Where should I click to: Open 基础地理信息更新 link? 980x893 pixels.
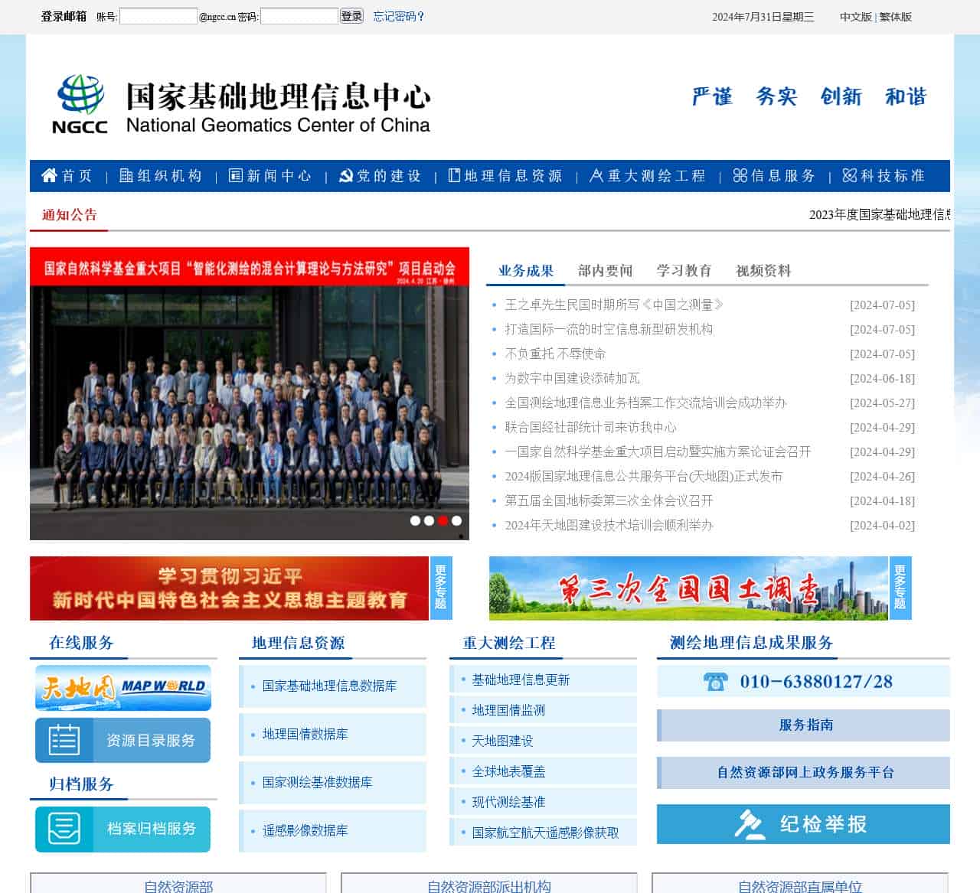[521, 680]
